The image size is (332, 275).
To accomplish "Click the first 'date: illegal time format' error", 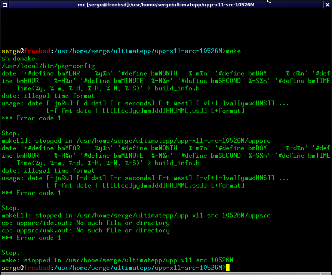I will coord(48,96).
